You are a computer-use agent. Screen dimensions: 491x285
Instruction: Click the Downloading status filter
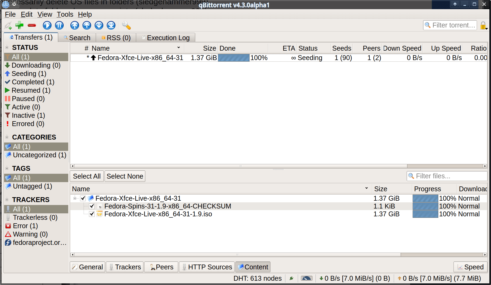[x=36, y=65]
